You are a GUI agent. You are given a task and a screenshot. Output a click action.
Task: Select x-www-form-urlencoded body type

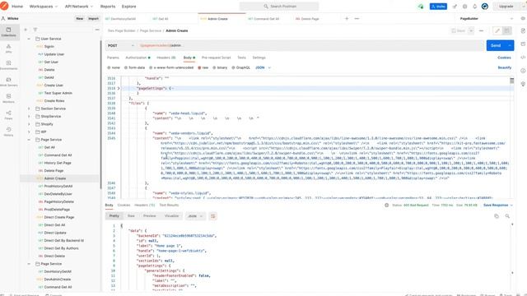click(171, 67)
